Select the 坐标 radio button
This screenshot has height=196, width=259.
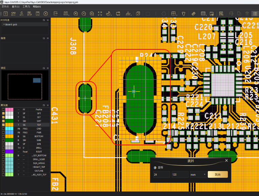pyautogui.click(x=155, y=168)
